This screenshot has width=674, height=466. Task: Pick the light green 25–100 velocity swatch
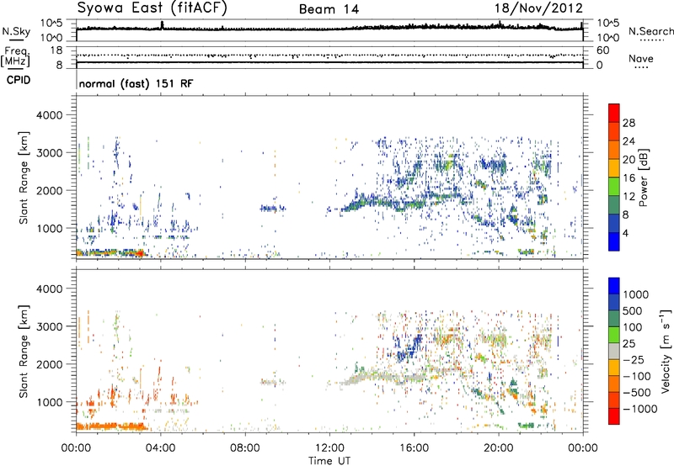[x=614, y=335]
